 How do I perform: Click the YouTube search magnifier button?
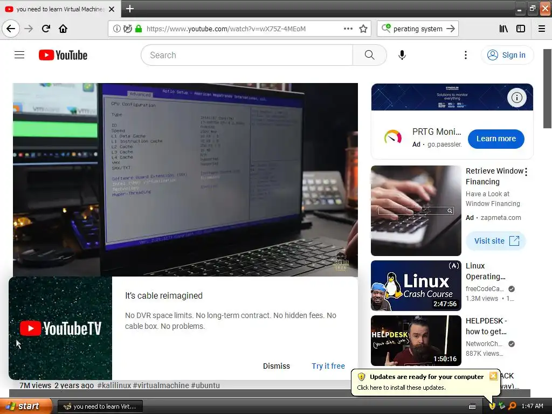click(x=370, y=55)
